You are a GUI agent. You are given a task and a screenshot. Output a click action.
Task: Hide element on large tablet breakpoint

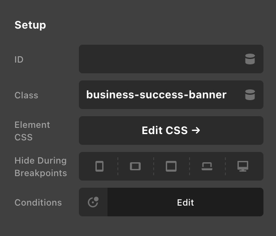coord(171,166)
